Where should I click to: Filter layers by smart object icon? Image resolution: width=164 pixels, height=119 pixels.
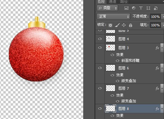pos(155,8)
